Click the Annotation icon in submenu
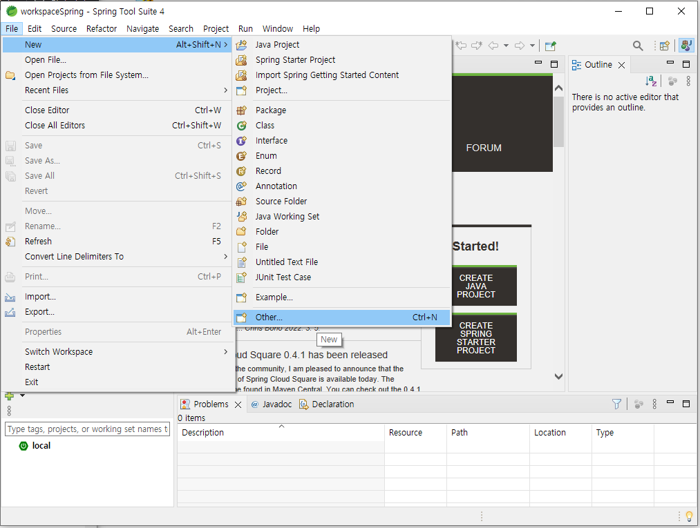700x528 pixels. tap(242, 186)
